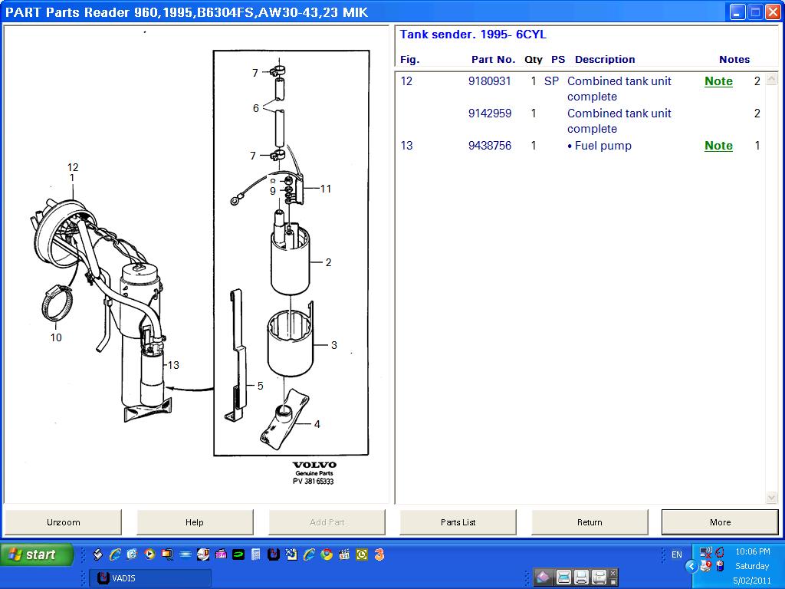This screenshot has width=785, height=589.
Task: Open the EN language bar selector
Action: 677,554
